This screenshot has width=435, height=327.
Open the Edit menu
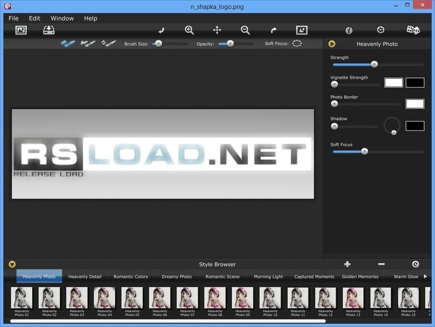pyautogui.click(x=34, y=18)
